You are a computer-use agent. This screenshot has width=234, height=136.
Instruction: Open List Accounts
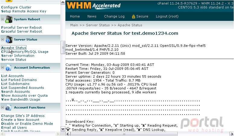pos(12,76)
